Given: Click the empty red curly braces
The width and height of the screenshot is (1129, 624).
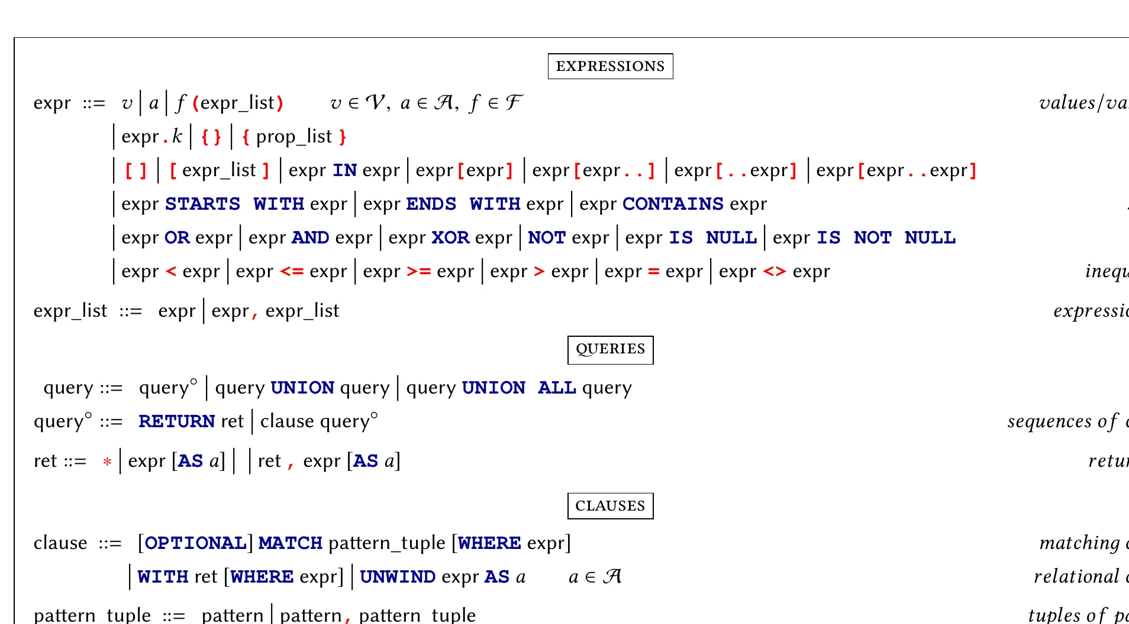Looking at the screenshot, I should [x=211, y=137].
